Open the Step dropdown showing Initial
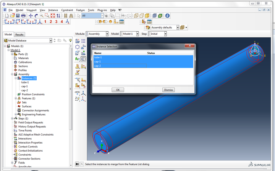 165,34
